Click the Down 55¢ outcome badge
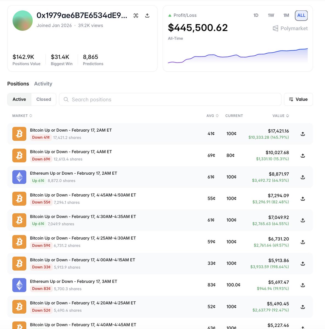 click(x=41, y=202)
